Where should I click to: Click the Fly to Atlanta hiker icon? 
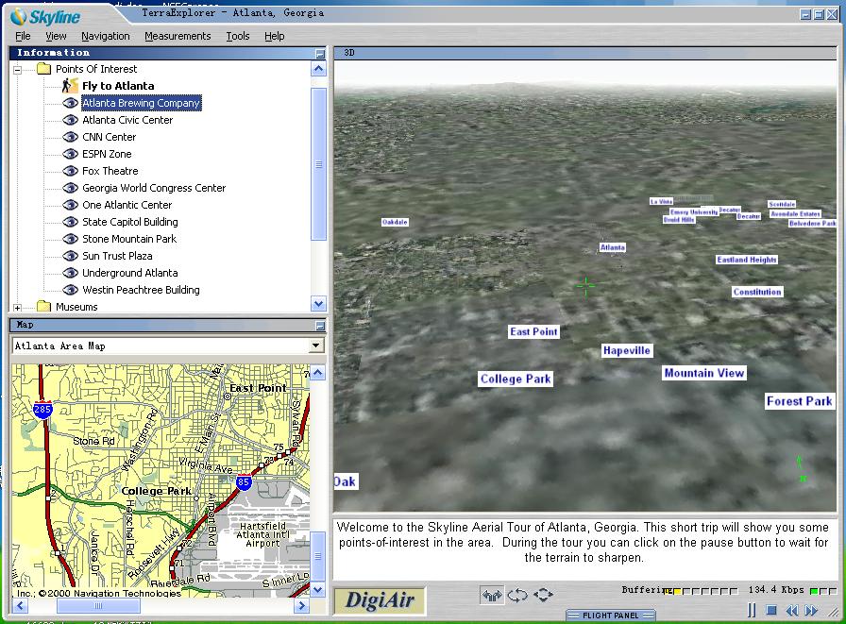(70, 86)
